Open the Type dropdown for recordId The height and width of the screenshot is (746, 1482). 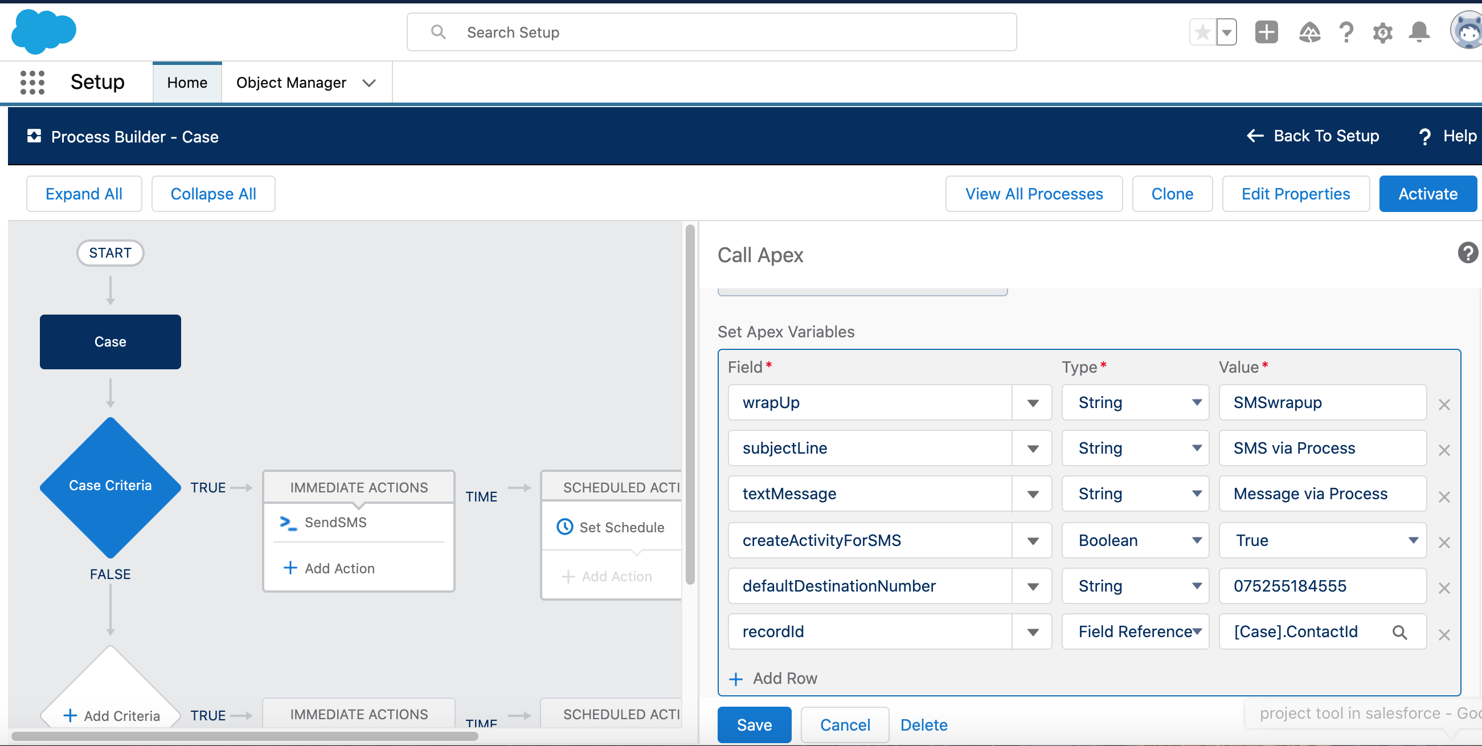[1135, 631]
